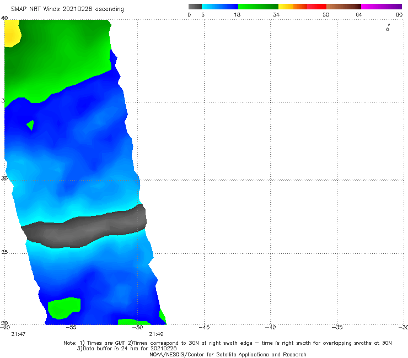Viewport: 408px width, 358px height.
Task: Click the NOAA/NESDIS Center for Satellite Applications credit
Action: coord(228,355)
